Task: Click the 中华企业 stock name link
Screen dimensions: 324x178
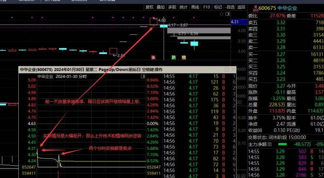Action: click(287, 8)
